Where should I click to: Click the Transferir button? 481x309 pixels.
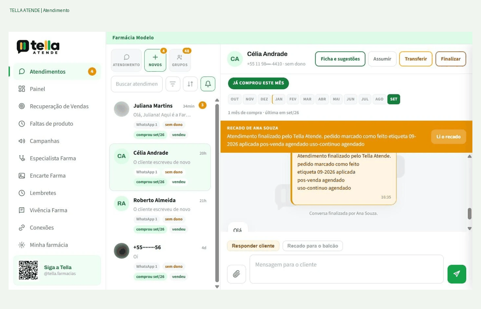pos(416,59)
